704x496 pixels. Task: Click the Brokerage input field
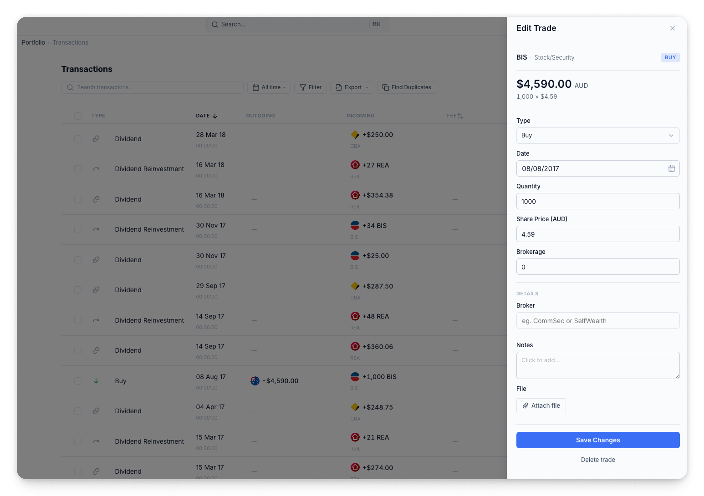tap(598, 267)
